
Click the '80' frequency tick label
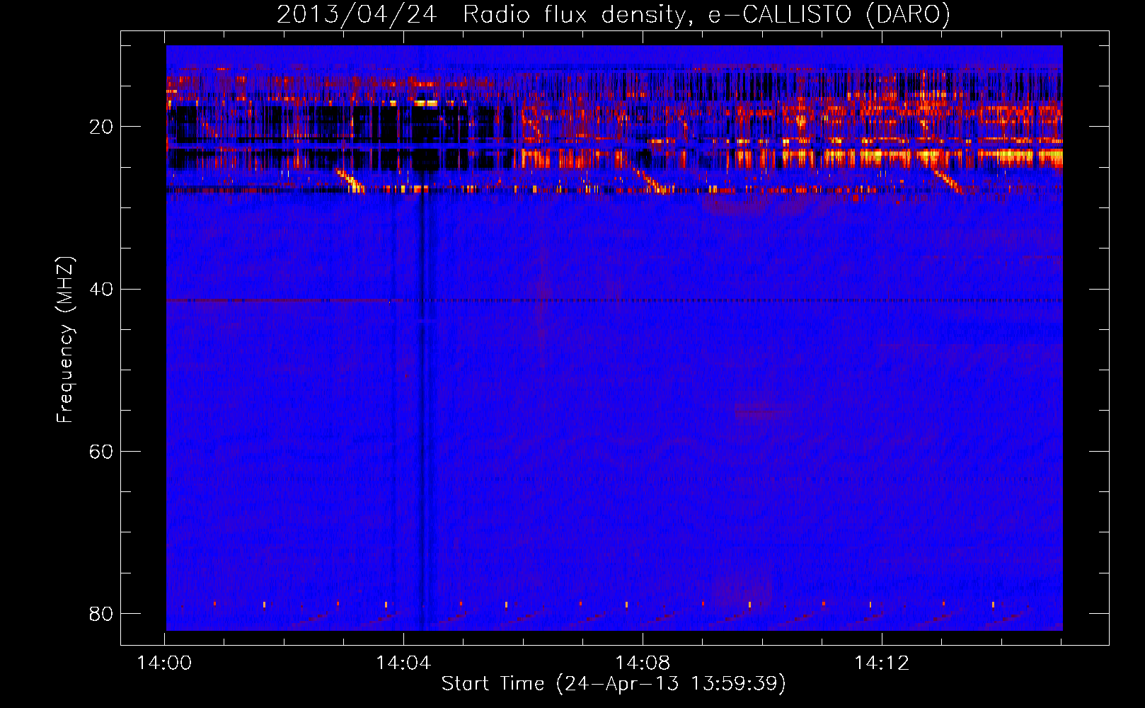click(101, 613)
